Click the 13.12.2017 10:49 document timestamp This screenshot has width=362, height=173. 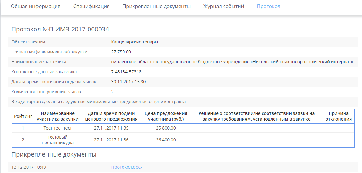(29, 167)
